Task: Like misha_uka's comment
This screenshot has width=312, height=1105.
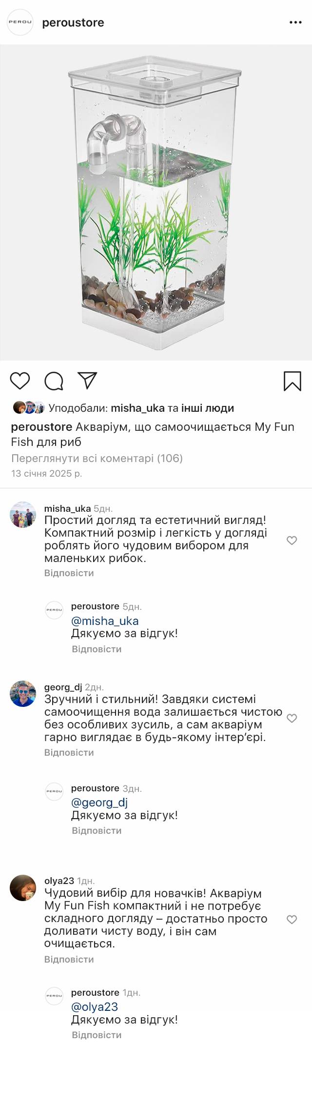Action: coord(292,540)
